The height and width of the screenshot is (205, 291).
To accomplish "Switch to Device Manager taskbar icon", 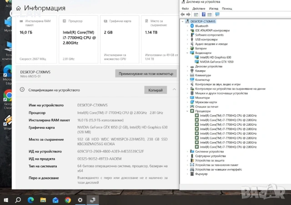I will (93, 200).
